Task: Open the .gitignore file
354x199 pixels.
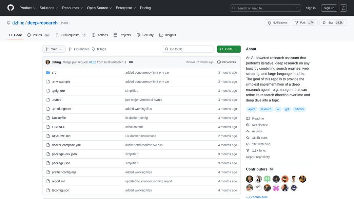Action: click(58, 91)
